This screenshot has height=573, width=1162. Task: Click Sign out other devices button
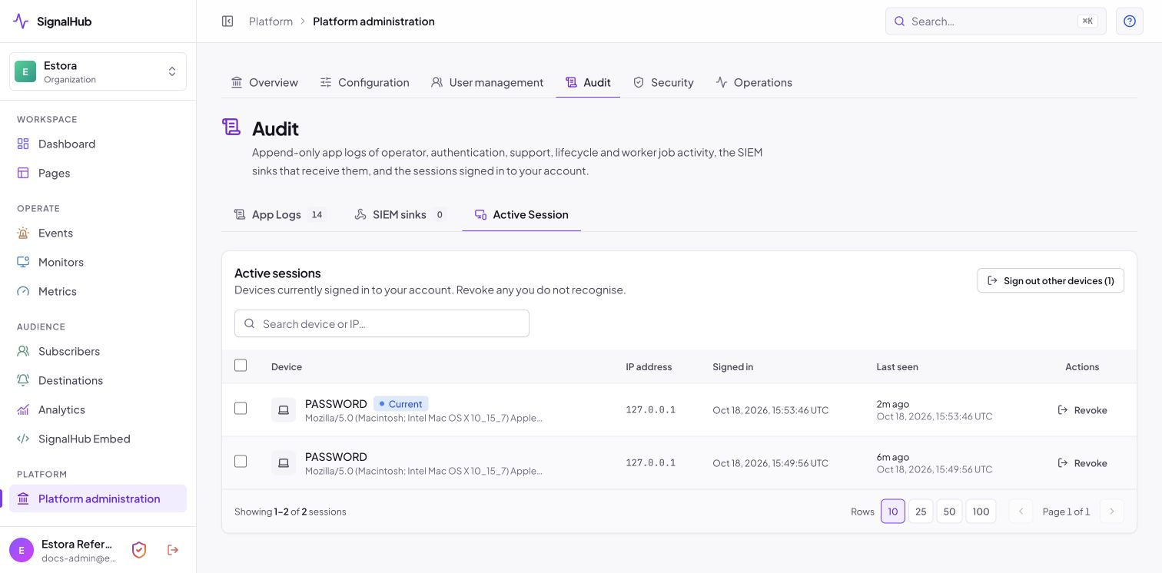pos(1051,280)
